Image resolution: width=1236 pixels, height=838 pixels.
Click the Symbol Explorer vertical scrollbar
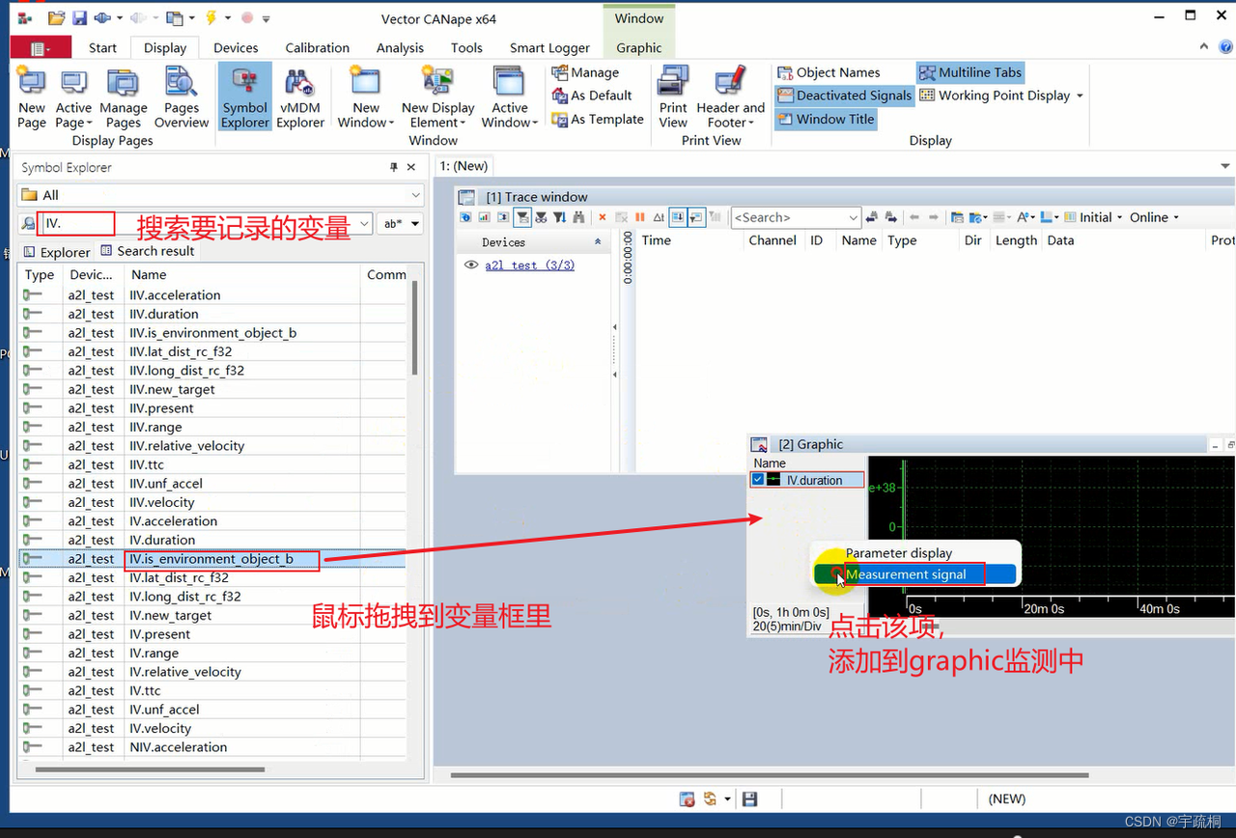(414, 328)
